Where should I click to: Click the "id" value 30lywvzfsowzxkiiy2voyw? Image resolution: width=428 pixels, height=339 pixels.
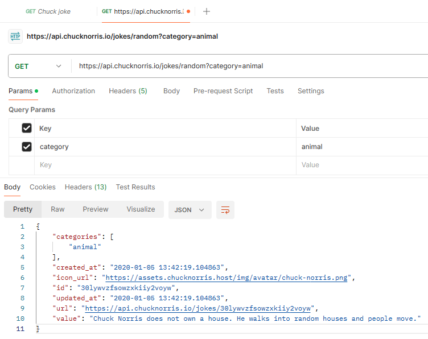126,288
